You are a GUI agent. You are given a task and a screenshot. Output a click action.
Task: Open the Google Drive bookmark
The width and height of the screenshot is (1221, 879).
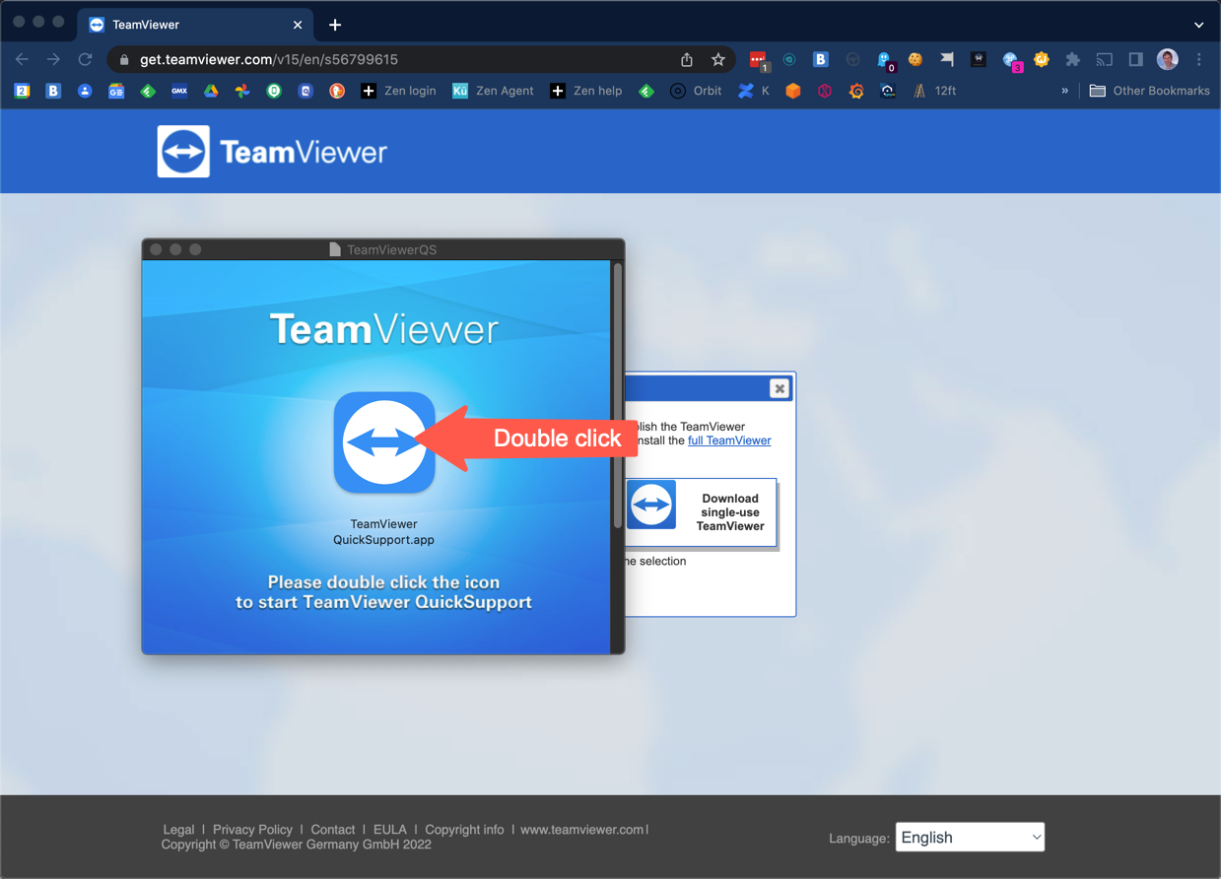tap(211, 91)
